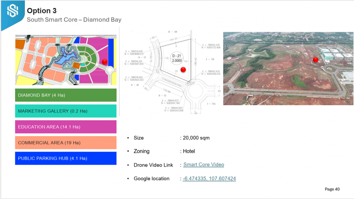Click the blue Public Parking Hub bar

pos(66,158)
